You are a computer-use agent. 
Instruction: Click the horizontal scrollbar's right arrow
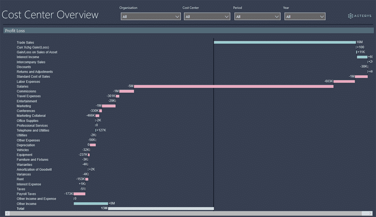[x=371, y=213]
